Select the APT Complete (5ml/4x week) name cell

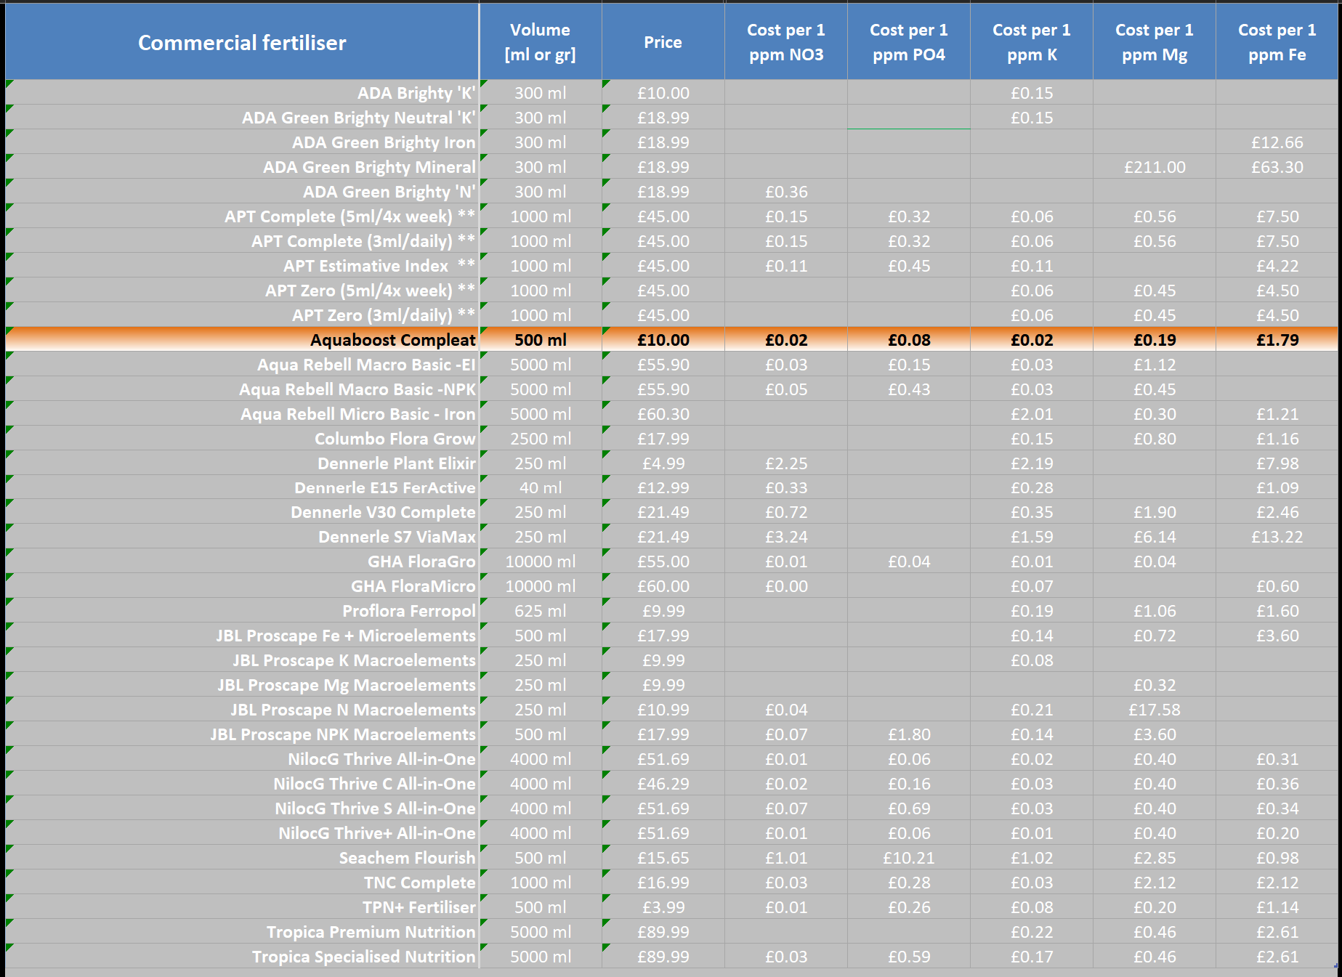click(242, 216)
